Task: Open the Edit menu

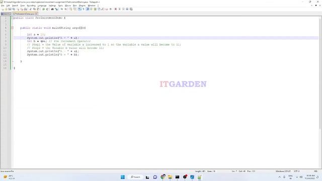Action: click(x=8, y=6)
